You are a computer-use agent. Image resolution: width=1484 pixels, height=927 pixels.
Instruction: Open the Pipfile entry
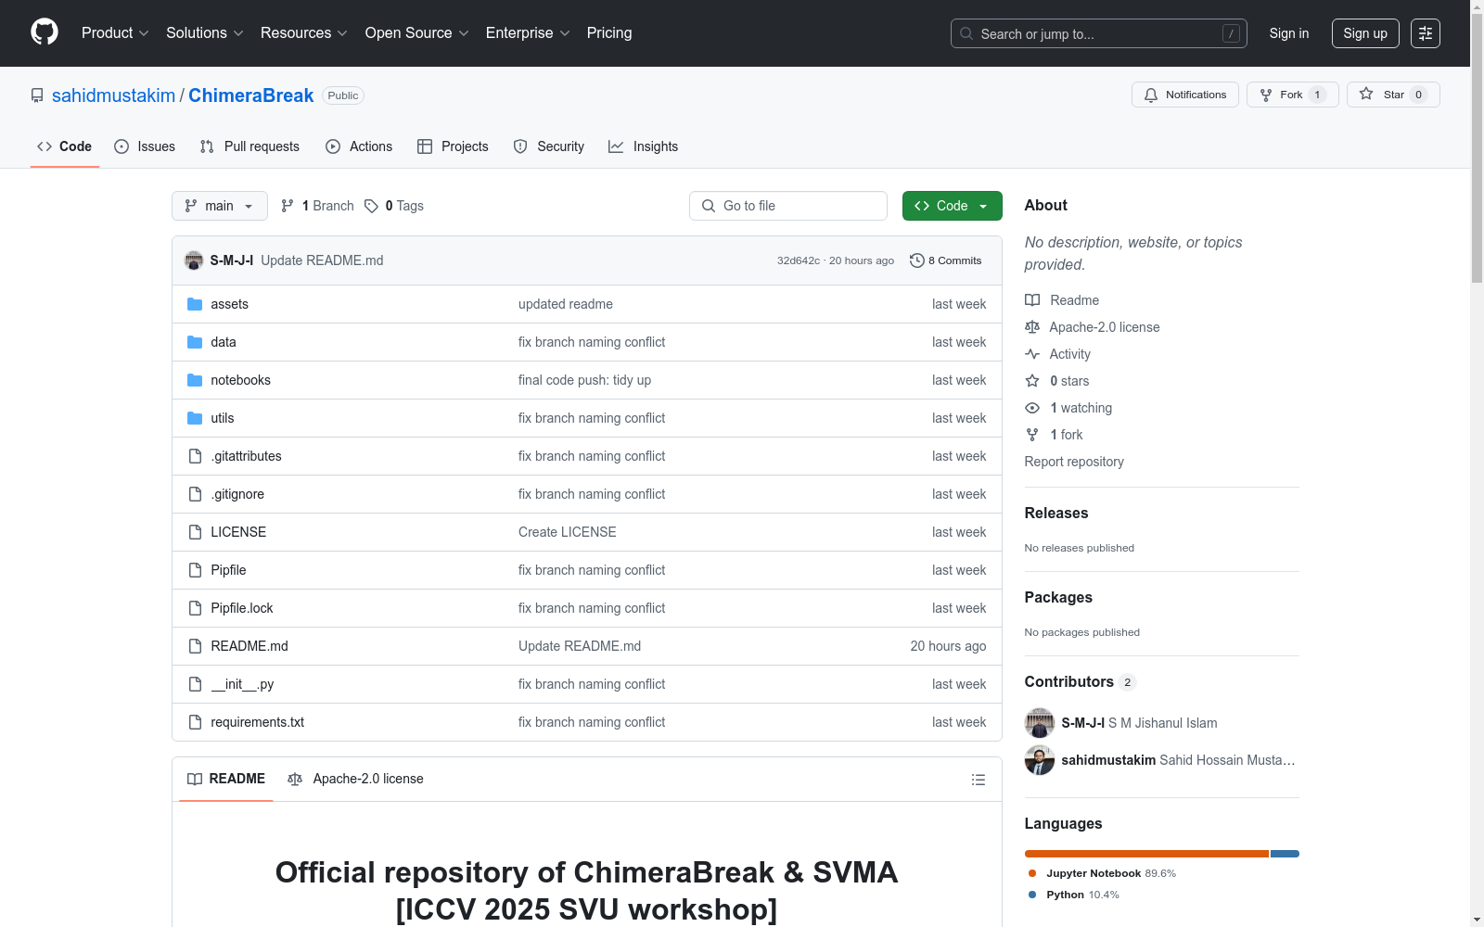point(228,570)
